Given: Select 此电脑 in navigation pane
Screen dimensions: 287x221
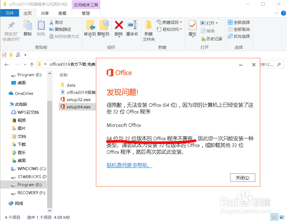Looking at the screenshot, I should (18, 104).
